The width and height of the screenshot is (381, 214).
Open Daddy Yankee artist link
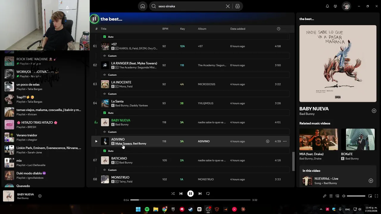click(x=139, y=106)
